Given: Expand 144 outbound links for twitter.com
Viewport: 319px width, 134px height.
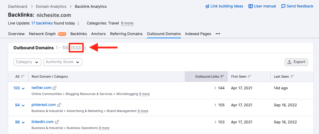Looking at the screenshot, I should (x=220, y=88).
